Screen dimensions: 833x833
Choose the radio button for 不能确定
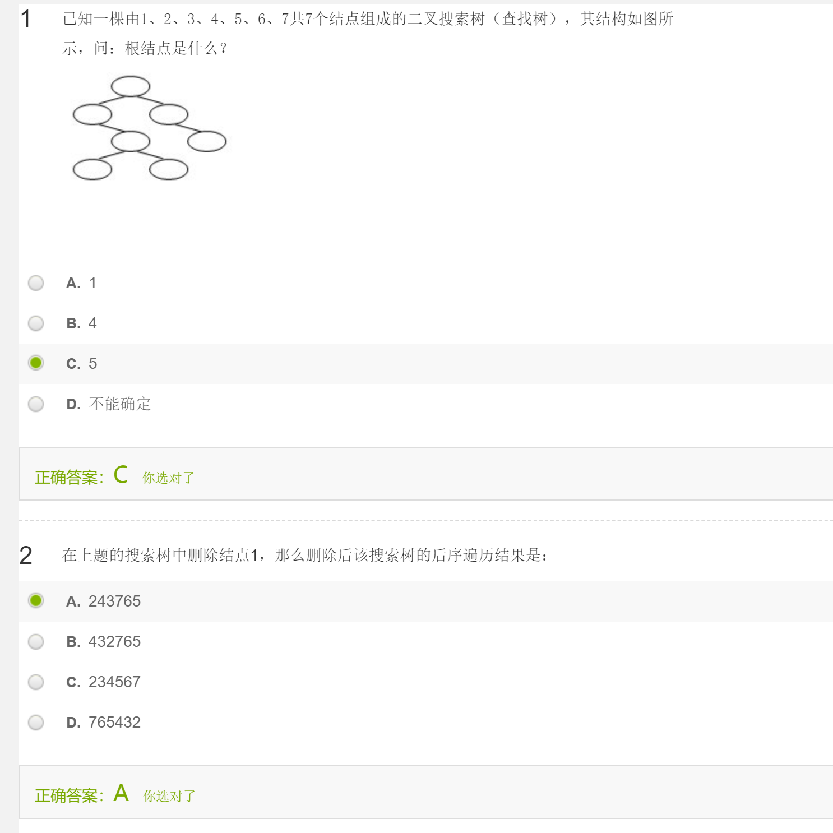[36, 404]
